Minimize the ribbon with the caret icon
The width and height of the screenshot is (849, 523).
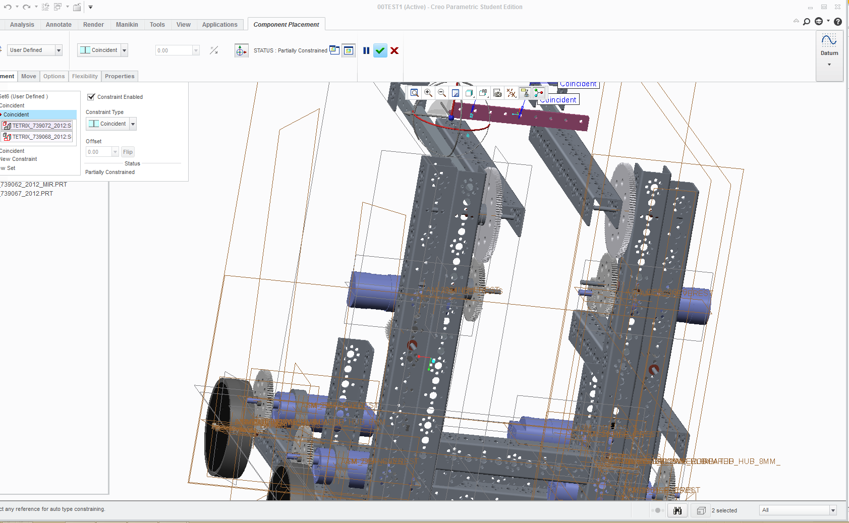[x=796, y=21]
